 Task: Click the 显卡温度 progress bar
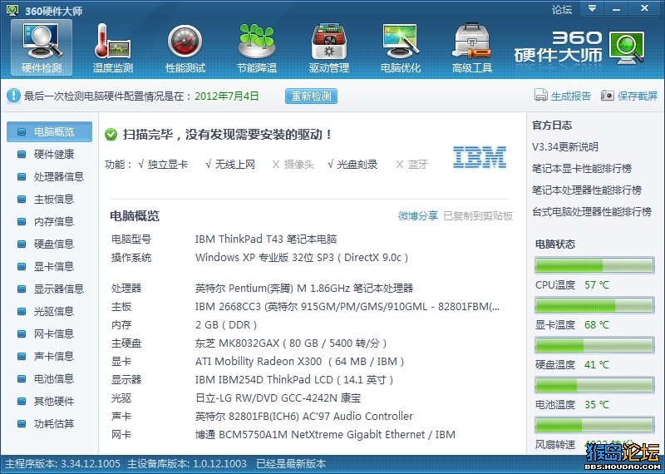coord(594,305)
